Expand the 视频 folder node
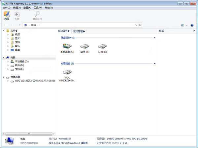 click(8, 34)
